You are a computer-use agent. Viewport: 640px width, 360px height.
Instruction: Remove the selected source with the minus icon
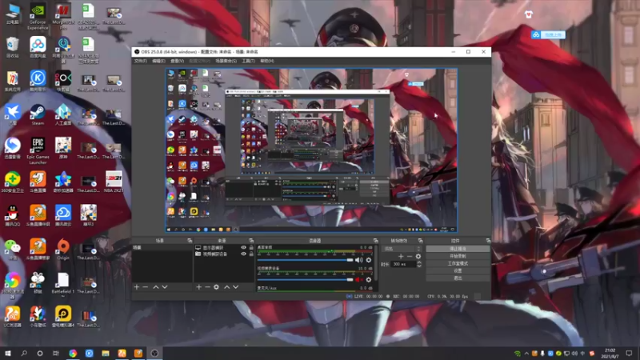(207, 287)
